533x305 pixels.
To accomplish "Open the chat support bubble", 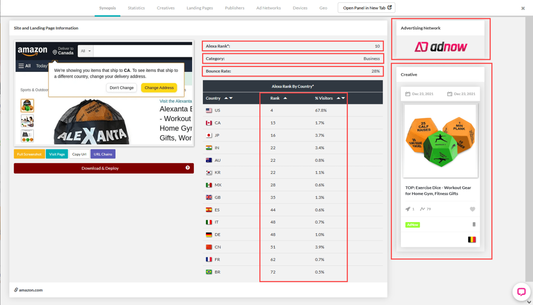I will [x=521, y=292].
